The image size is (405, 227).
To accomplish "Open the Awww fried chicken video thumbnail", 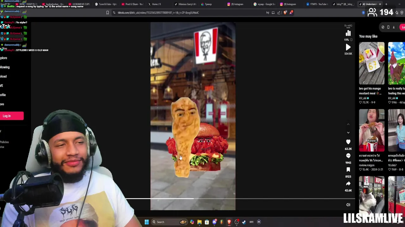I will point(371,130).
